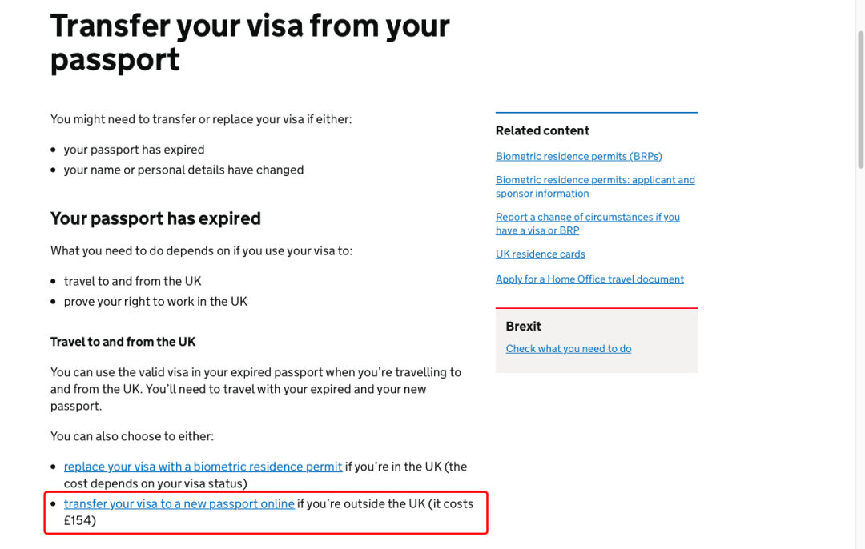
Task: Click the Transfer your visa from your passport title
Action: tap(250, 42)
